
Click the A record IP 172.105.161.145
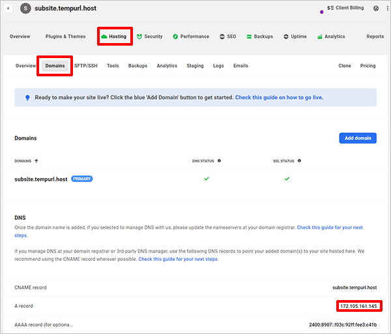[358, 306]
